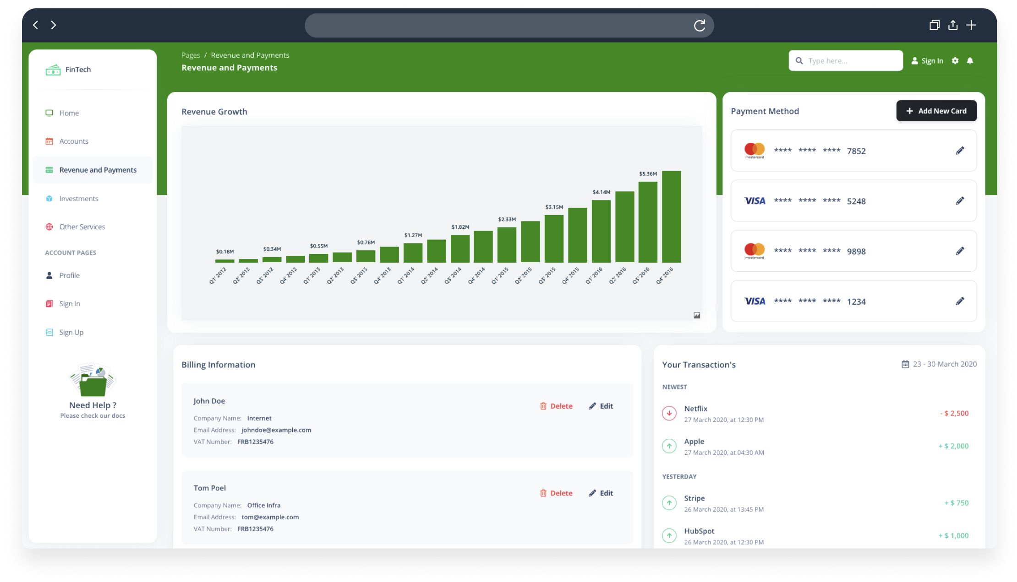Expand the billing entry for Tom Poel
The width and height of the screenshot is (1017, 582).
pyautogui.click(x=209, y=488)
